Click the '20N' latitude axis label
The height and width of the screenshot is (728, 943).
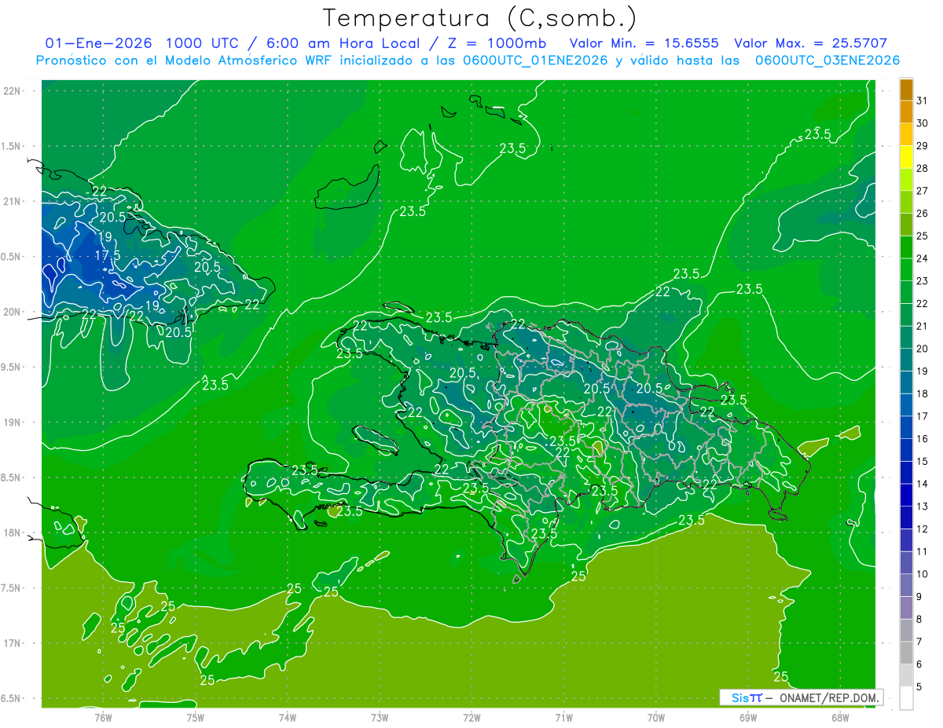pos(12,312)
